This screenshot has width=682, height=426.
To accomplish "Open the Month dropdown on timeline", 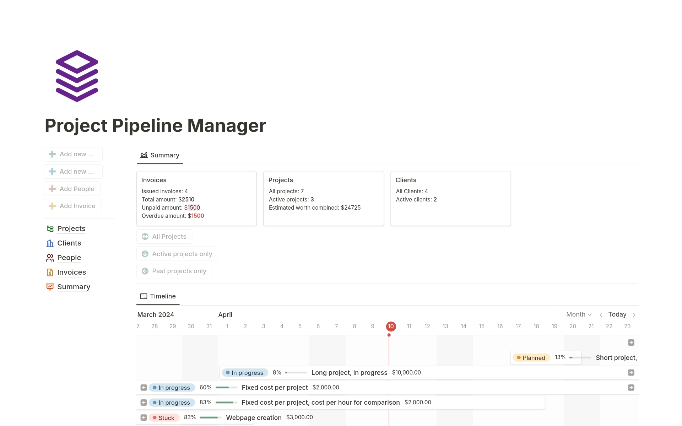I will 578,314.
